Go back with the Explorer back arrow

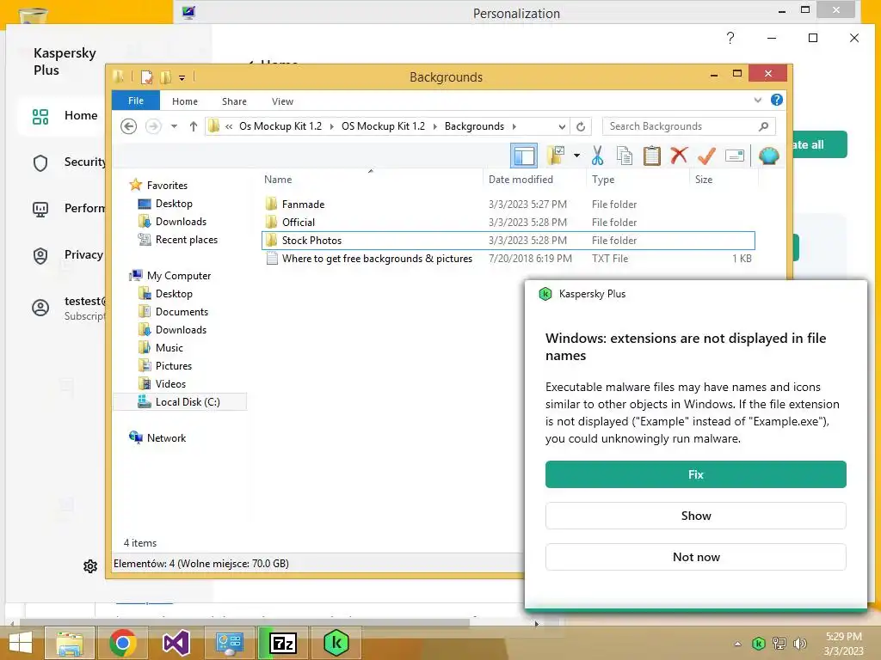point(129,126)
